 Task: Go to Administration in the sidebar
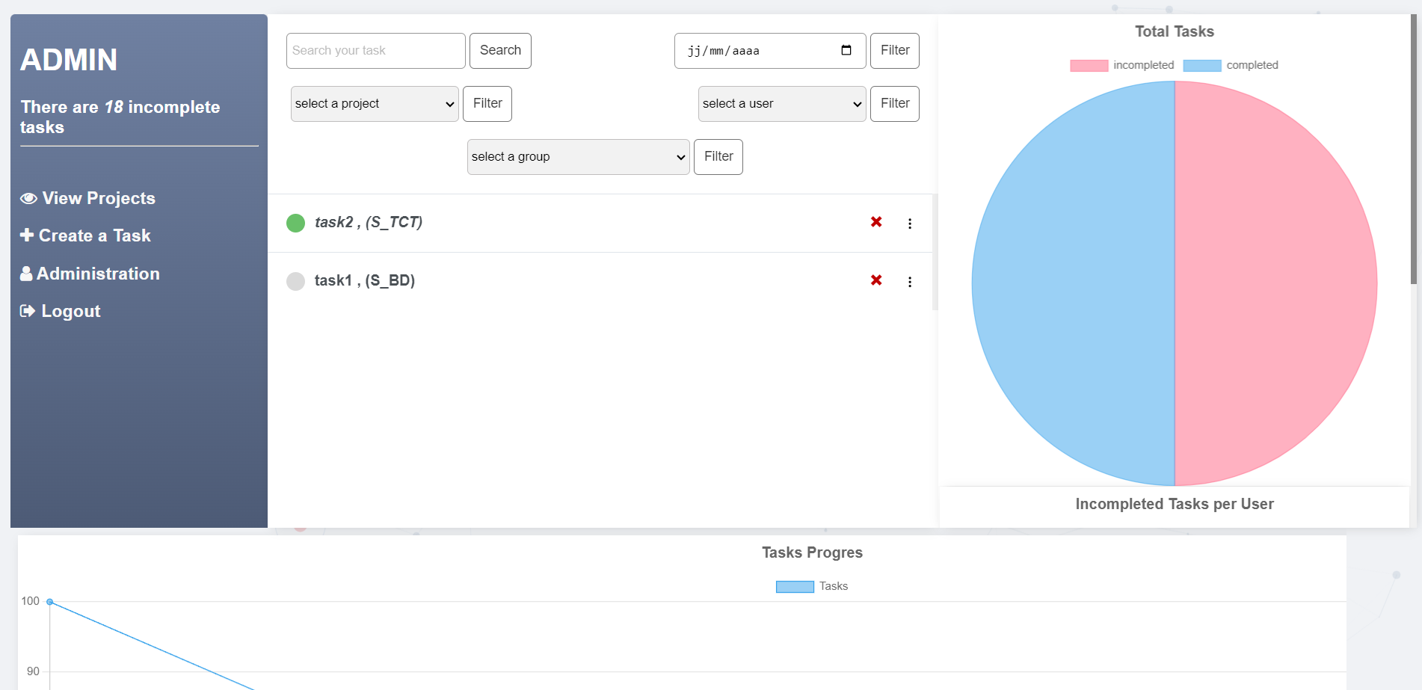coord(98,274)
